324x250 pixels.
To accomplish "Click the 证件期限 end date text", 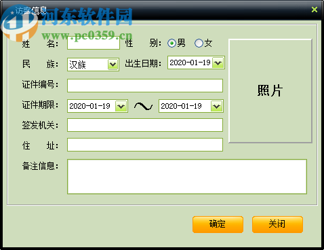I will coord(181,106).
